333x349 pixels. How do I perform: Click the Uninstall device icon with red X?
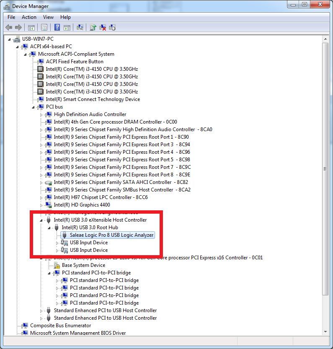point(103,27)
